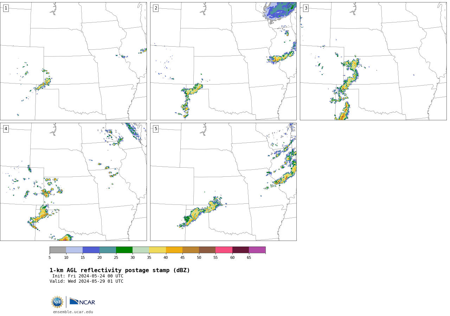Open ensemble member 4 reflectivity map
Screen dimensions: 450x316
[x=73, y=182]
